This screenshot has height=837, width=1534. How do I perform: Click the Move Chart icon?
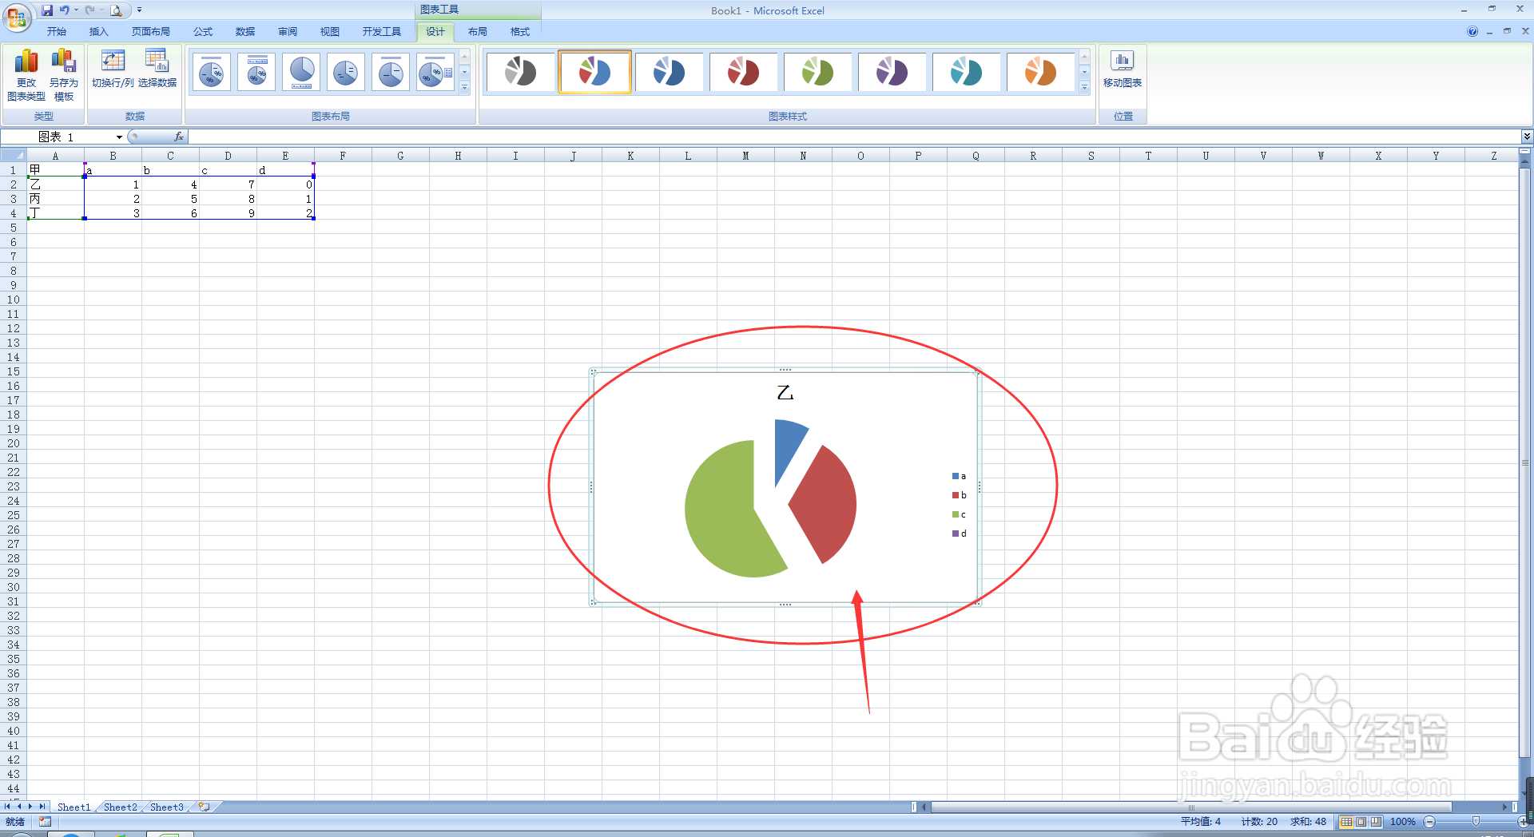pos(1123,69)
